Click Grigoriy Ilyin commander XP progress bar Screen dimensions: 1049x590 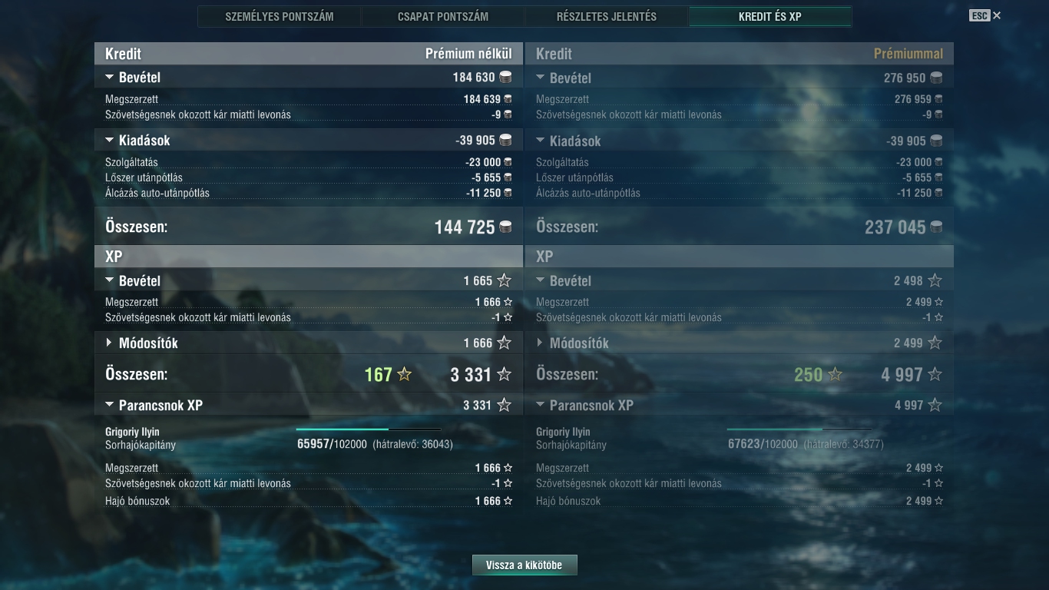pos(369,429)
